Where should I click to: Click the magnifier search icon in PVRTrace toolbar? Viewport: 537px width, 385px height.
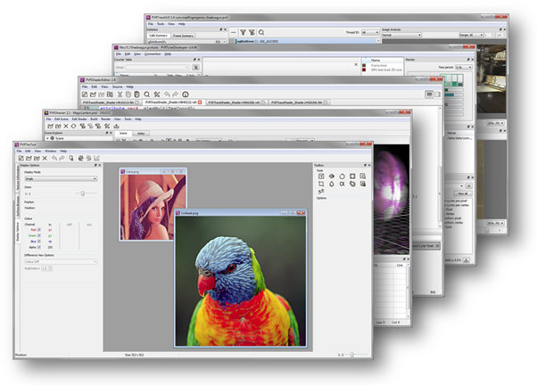261,32
